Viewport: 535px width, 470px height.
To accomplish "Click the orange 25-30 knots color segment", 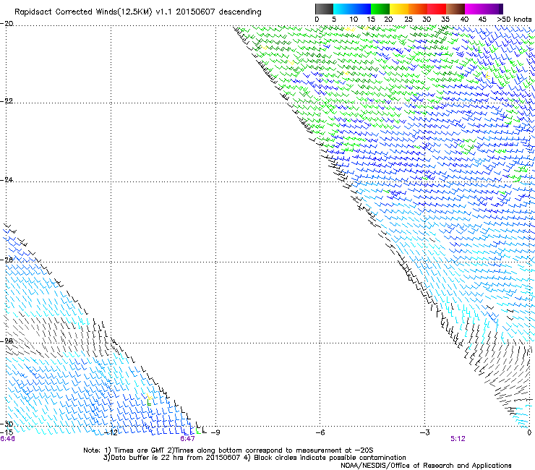I will click(418, 9).
